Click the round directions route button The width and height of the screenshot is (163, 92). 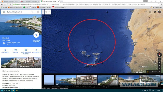tap(36, 35)
